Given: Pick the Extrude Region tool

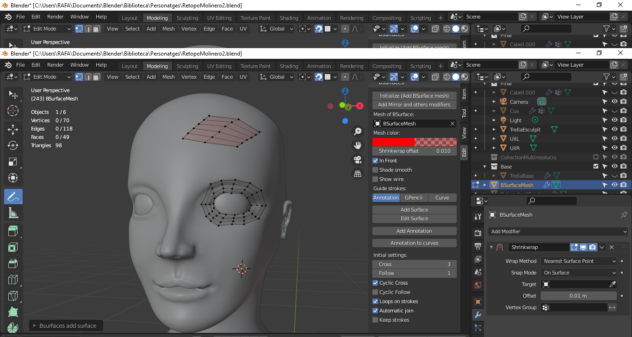Looking at the screenshot, I should point(13,231).
